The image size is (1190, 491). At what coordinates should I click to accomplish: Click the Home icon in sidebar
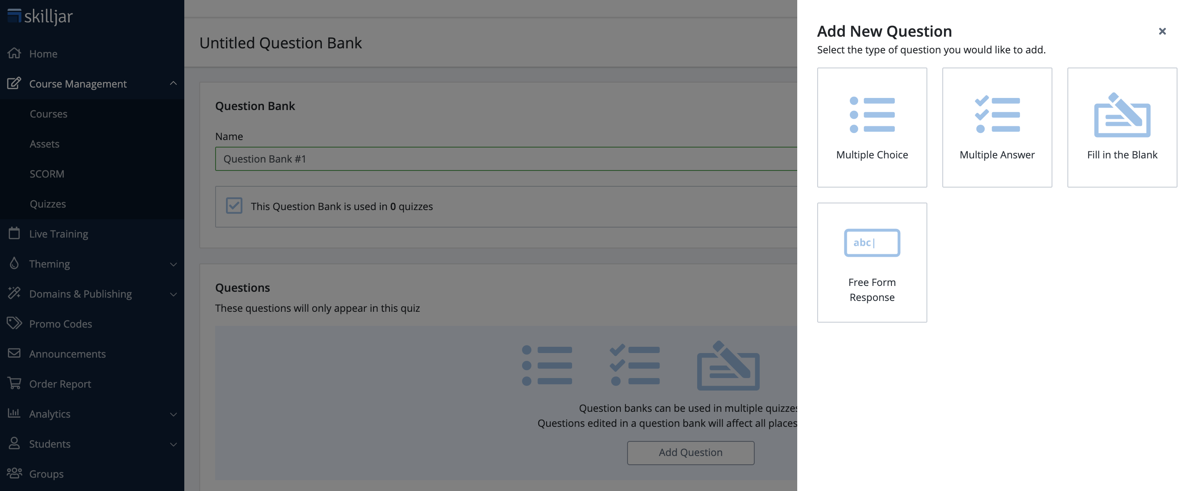point(14,54)
